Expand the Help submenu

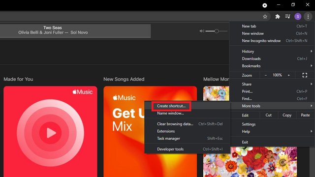pyautogui.click(x=272, y=131)
